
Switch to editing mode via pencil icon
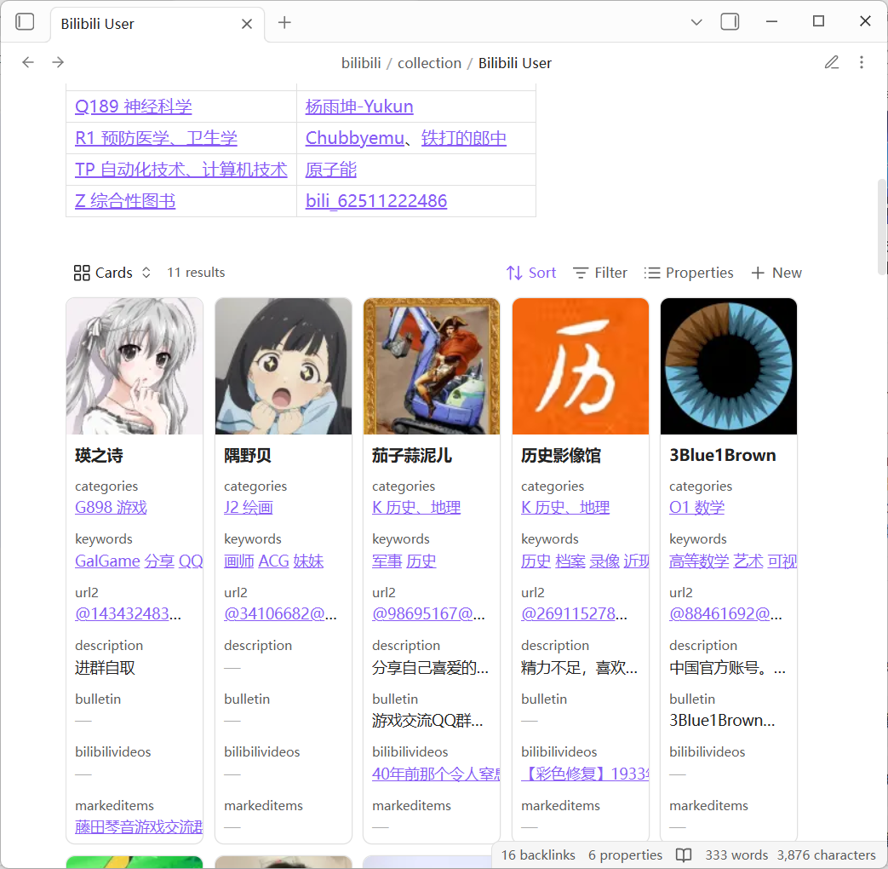[x=832, y=62]
